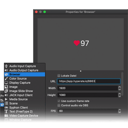Click the stacked pictures icon beside Image Slide Show
128x128 pixels.
[6, 91]
